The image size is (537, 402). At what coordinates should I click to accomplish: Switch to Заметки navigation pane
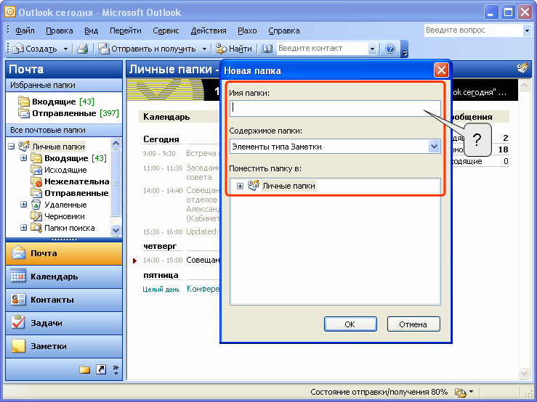click(64, 346)
